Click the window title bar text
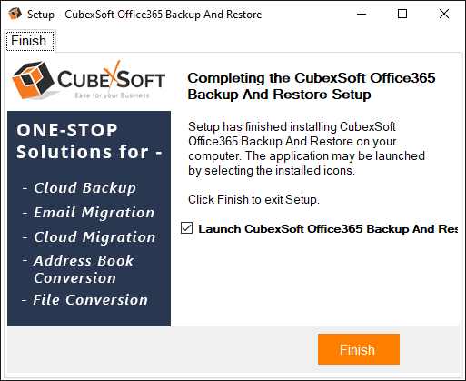The image size is (466, 381). coord(144,15)
